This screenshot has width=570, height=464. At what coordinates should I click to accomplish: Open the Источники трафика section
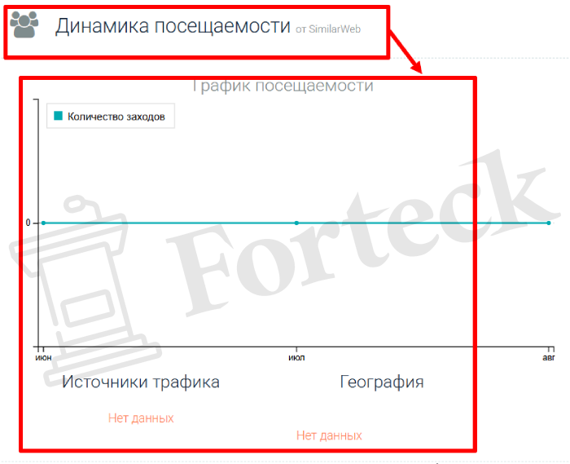[x=141, y=382]
